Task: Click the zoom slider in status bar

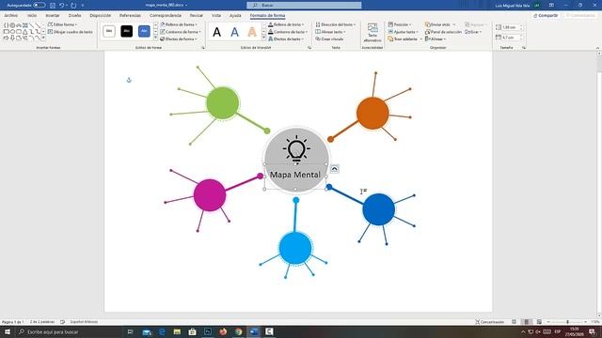Action: click(567, 322)
